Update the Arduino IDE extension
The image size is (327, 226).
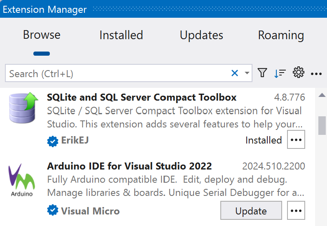[x=251, y=211]
